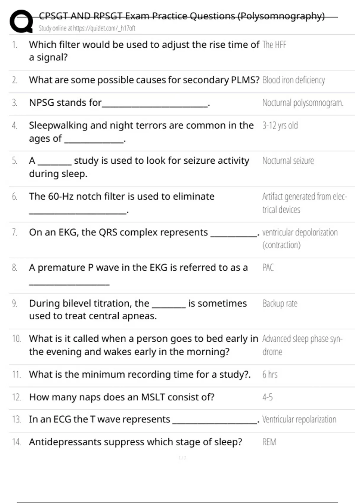Select the secondary PLMS causes question
355x503 pixels.
point(144,80)
